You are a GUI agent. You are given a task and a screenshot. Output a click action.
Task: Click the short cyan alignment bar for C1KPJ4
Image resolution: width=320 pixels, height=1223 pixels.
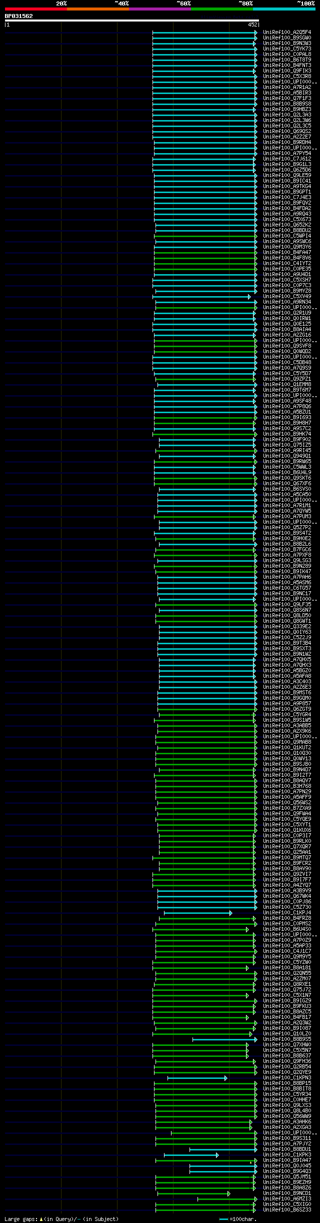pos(197,913)
